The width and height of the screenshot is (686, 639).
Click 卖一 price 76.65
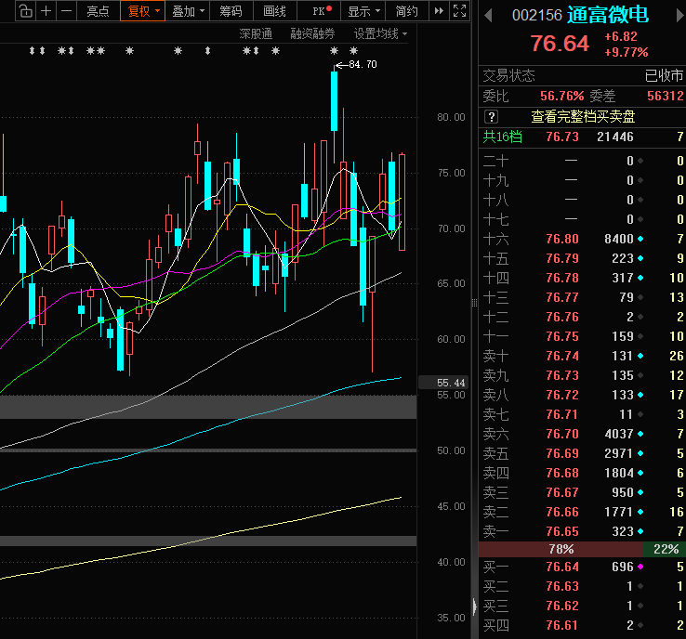(x=562, y=531)
